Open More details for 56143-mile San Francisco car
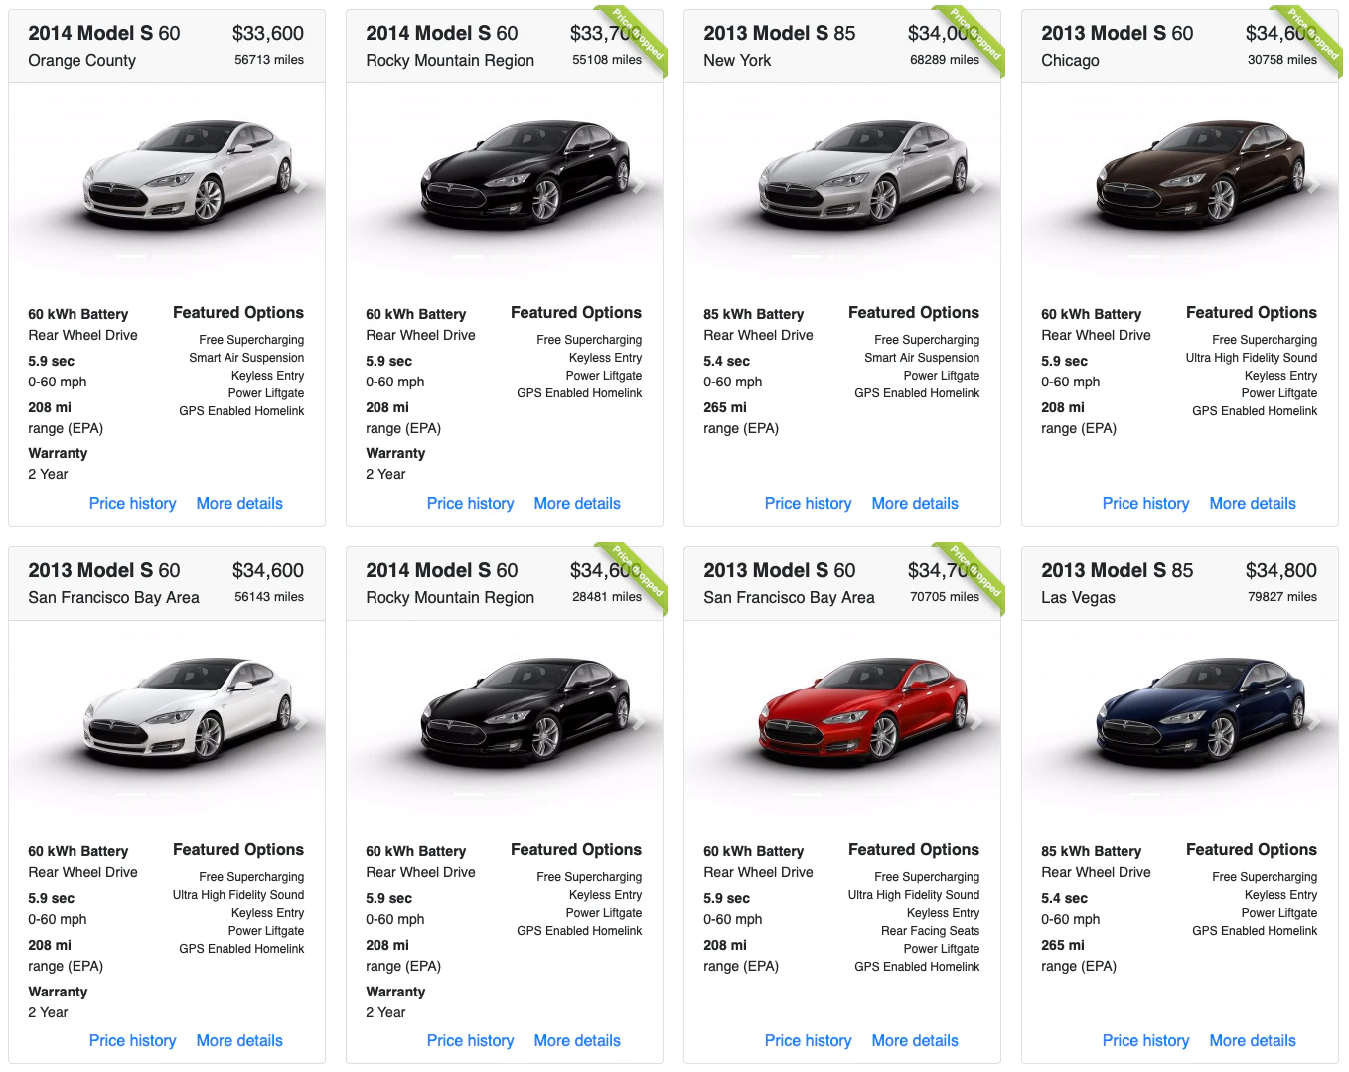The width and height of the screenshot is (1349, 1072). (x=239, y=1040)
